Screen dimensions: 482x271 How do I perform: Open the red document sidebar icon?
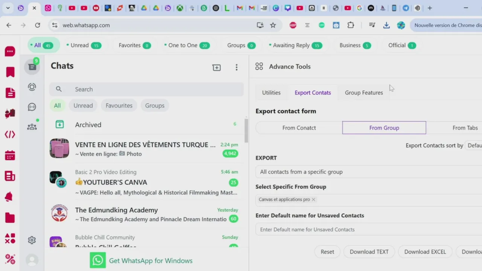[x=10, y=93]
